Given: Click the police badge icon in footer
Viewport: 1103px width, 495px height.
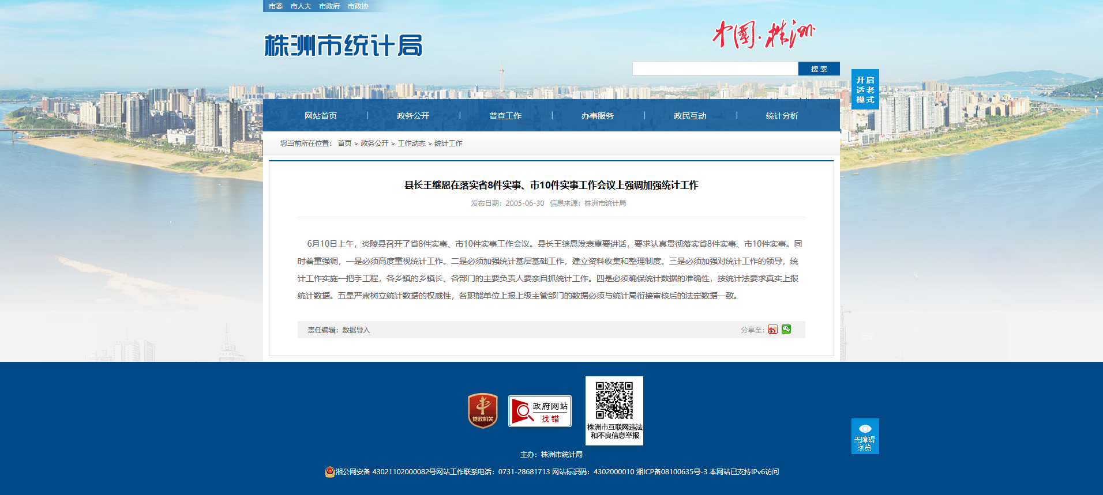Looking at the screenshot, I should [329, 472].
